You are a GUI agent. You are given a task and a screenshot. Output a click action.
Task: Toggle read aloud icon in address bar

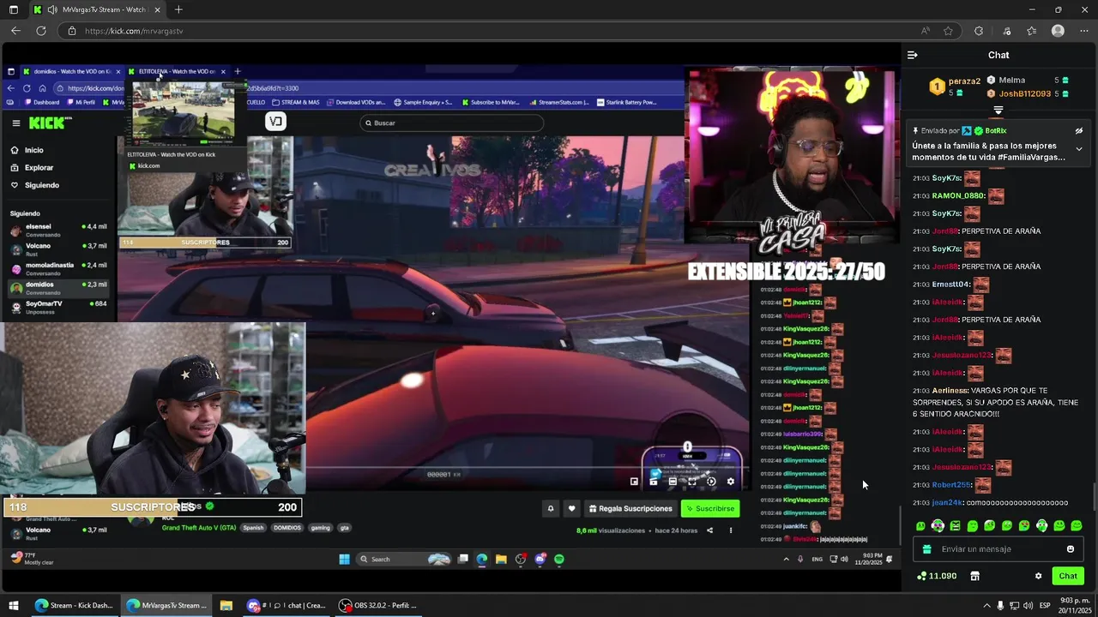coord(926,31)
